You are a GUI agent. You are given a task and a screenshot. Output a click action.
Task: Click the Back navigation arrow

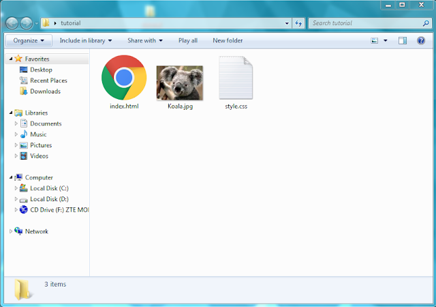coord(12,23)
